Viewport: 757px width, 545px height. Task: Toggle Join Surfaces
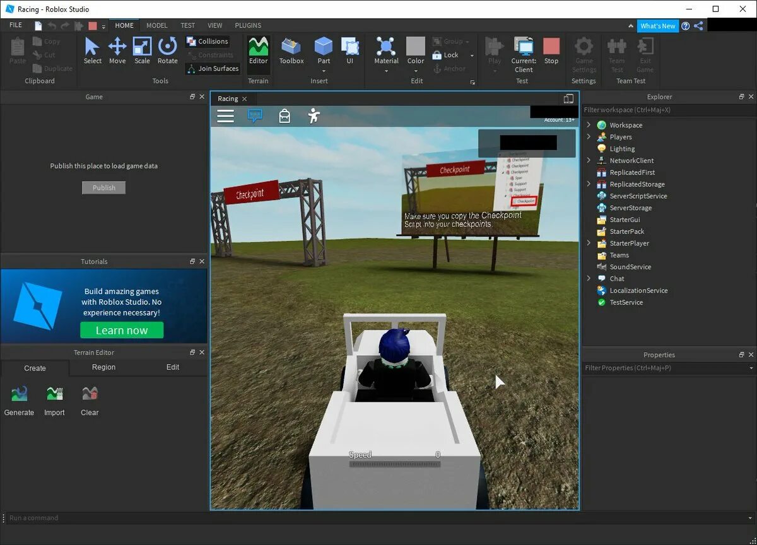(x=213, y=69)
